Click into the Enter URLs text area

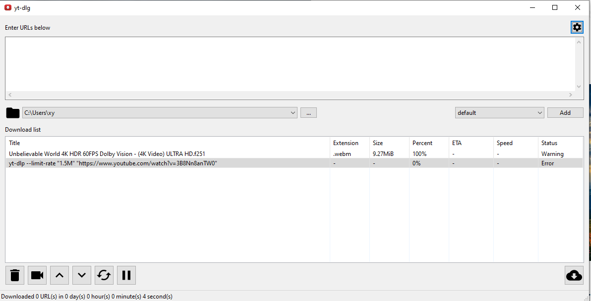pos(290,64)
